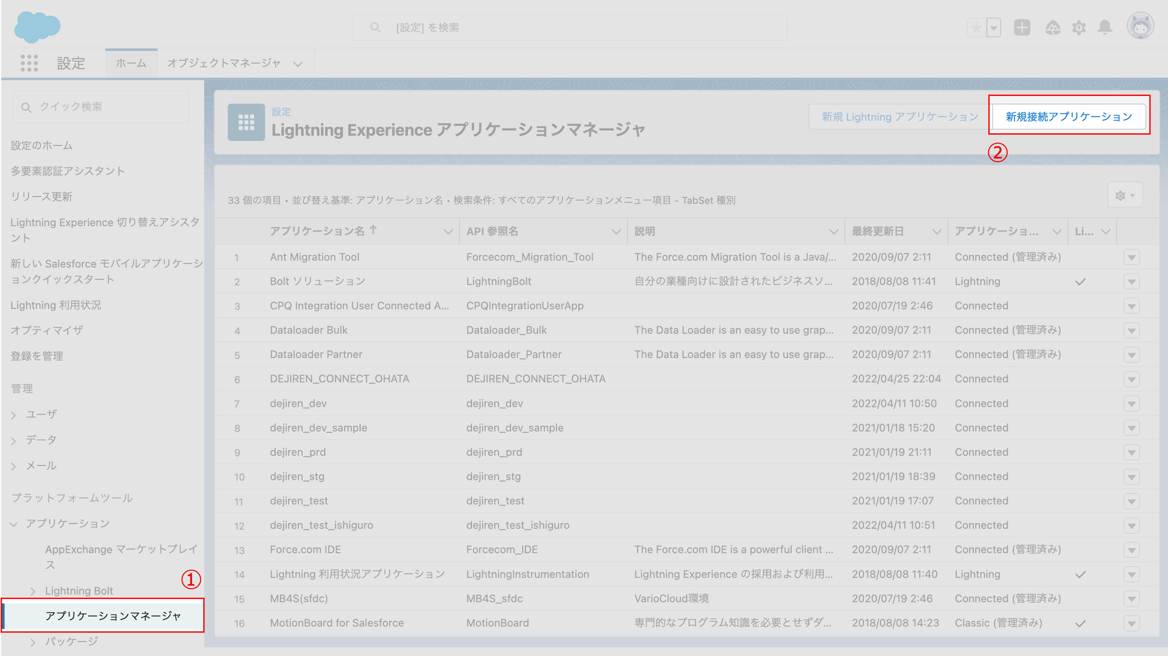Expand the Lightning Bolt sidebar node
Screen dimensions: 1168x656
(33, 591)
